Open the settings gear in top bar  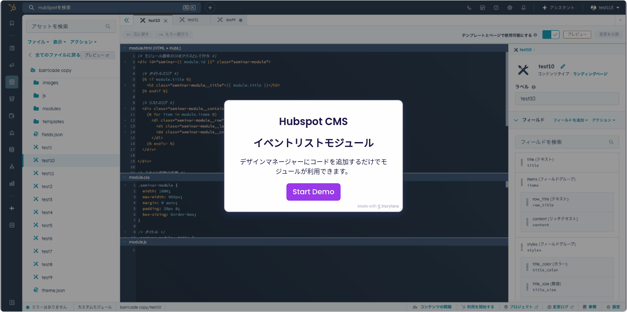tap(509, 8)
